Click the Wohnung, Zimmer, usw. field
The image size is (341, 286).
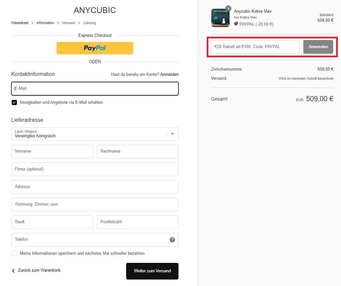95,204
